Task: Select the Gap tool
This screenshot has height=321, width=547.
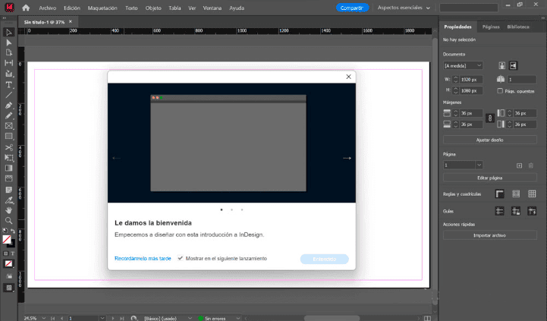Action: [x=8, y=63]
